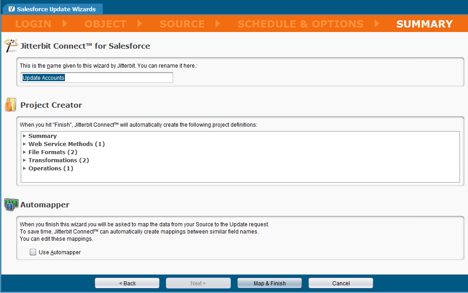Screen dimensions: 468x293
Task: Cancel the wizard
Action: pos(341,283)
